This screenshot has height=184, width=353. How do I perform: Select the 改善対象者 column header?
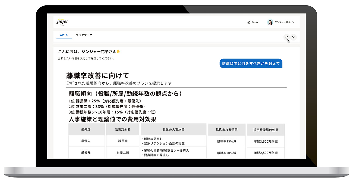coord(122,130)
